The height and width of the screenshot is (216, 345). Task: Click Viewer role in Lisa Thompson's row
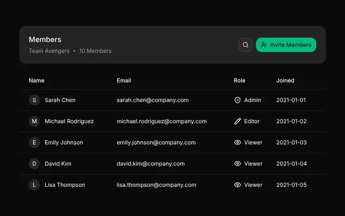point(253,185)
